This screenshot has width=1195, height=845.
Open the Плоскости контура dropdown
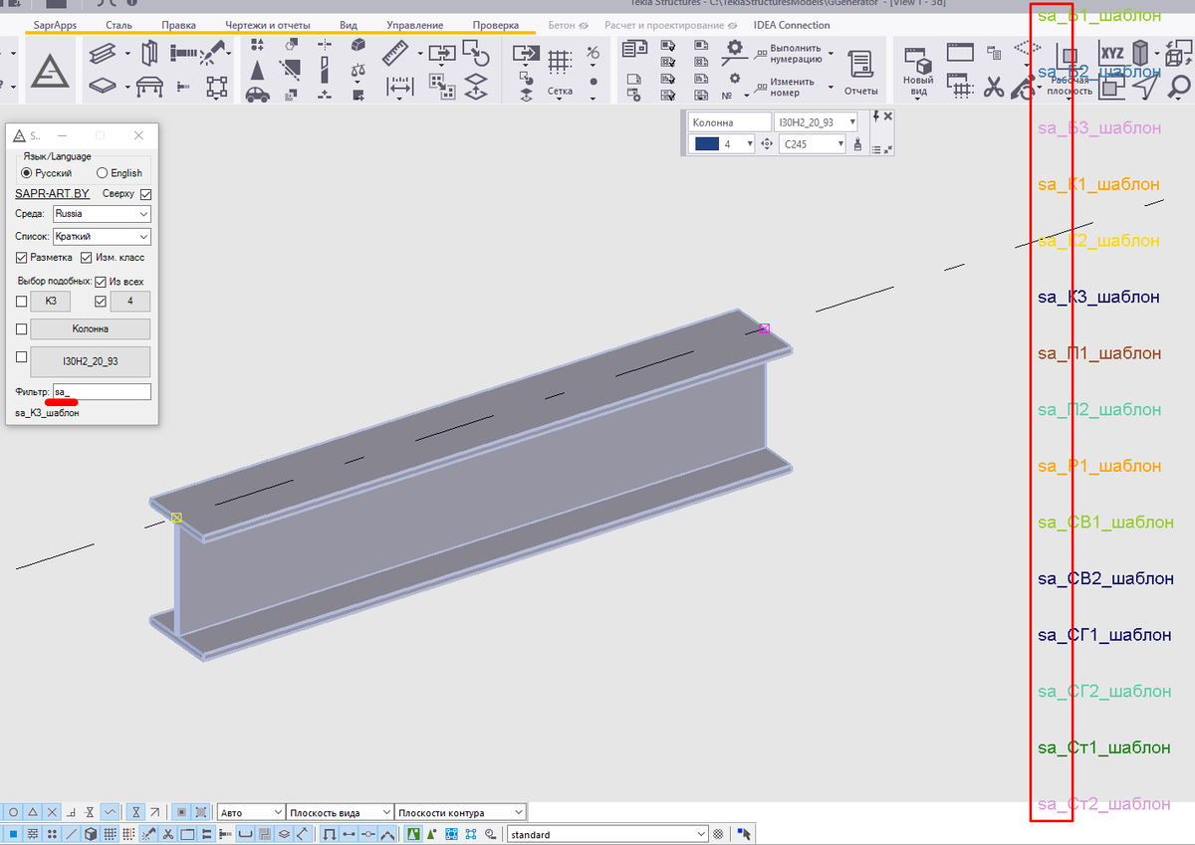[x=460, y=813]
